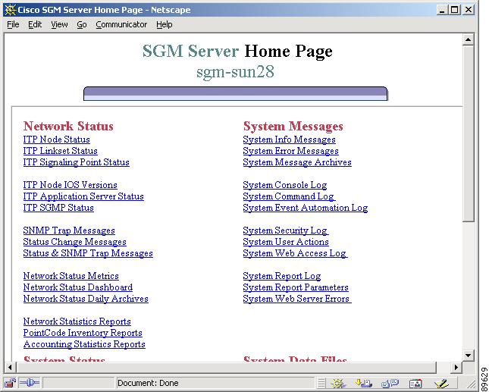Click the vertical scrollbar down arrow
This screenshot has width=489, height=392.
(x=468, y=355)
